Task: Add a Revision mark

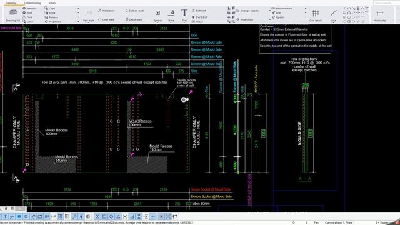Action: point(282,8)
